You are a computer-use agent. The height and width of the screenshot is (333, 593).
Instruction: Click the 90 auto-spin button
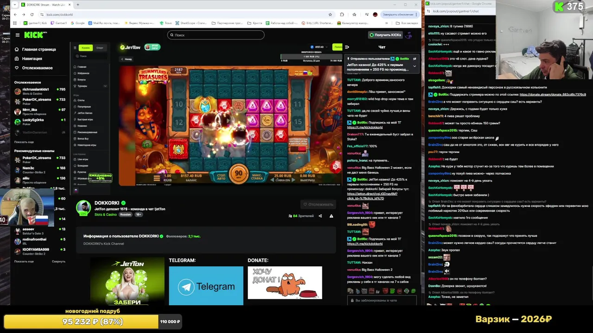point(239,174)
